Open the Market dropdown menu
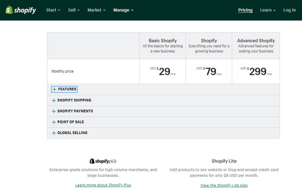Image resolution: width=302 pixels, height=190 pixels. pos(97,10)
